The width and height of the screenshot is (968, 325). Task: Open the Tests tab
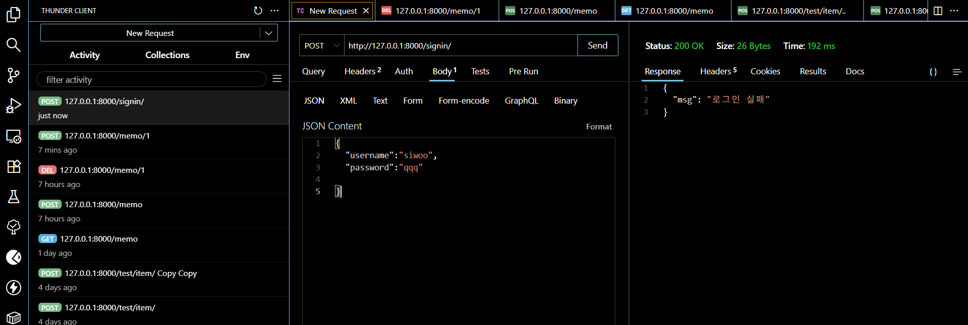click(480, 71)
